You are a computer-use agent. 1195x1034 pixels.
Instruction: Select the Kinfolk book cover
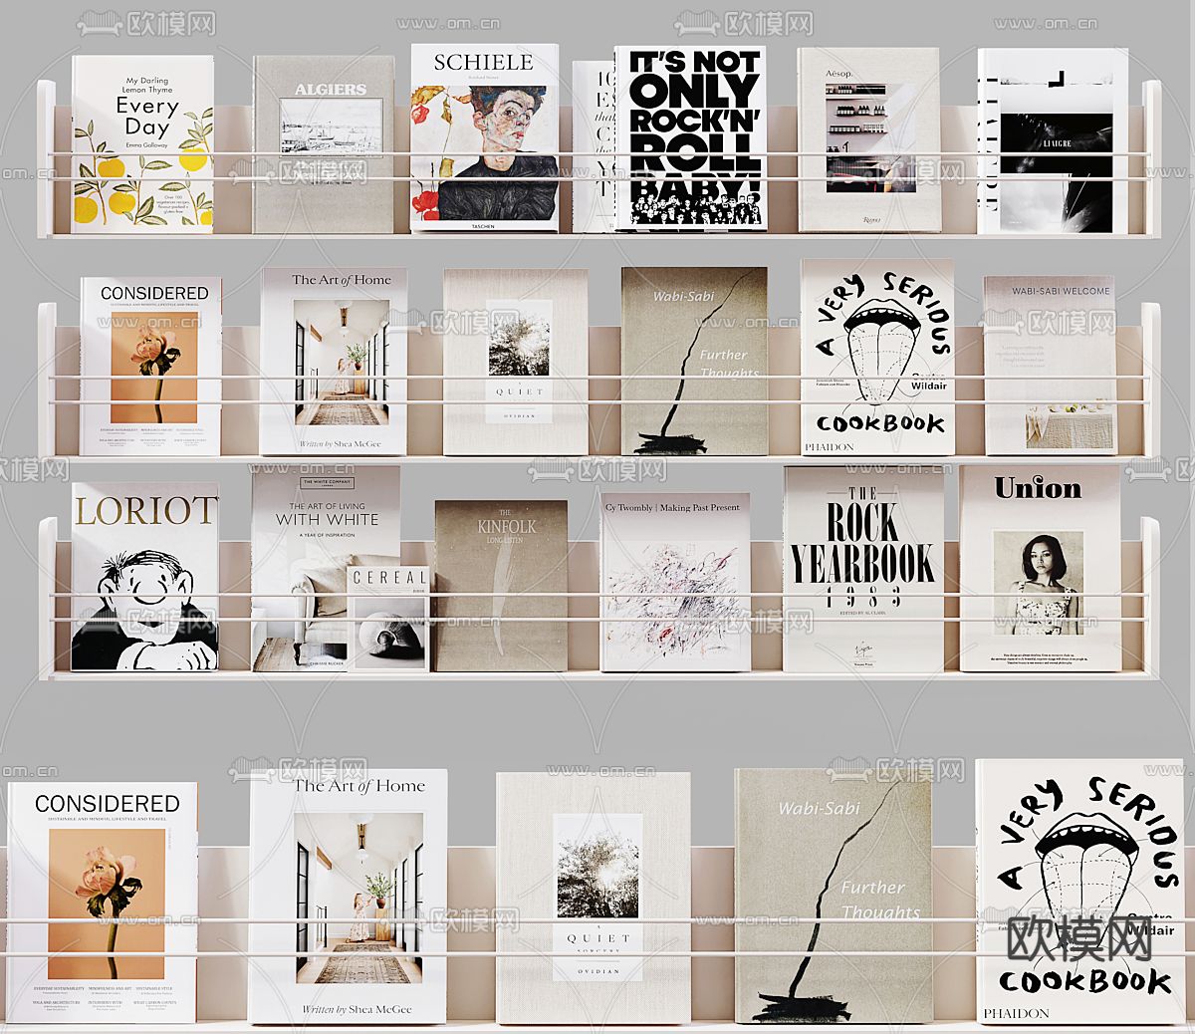[501, 586]
